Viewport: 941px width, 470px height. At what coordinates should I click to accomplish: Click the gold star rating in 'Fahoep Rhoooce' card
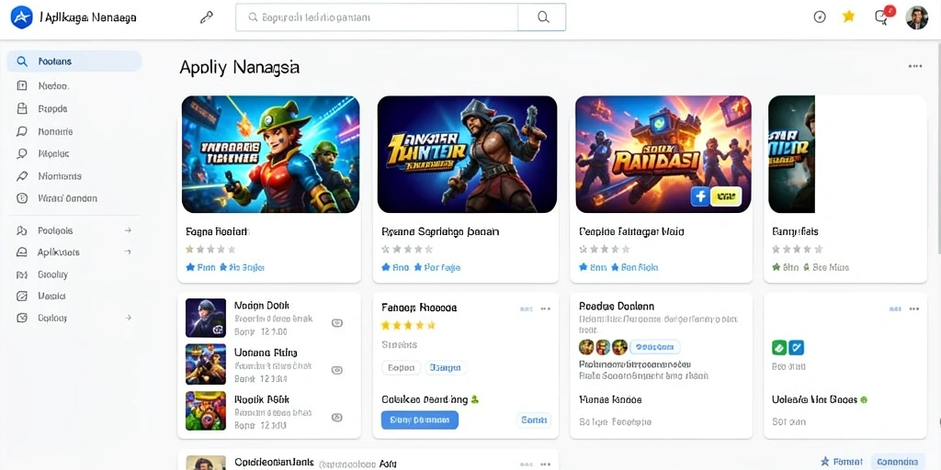[x=409, y=326]
